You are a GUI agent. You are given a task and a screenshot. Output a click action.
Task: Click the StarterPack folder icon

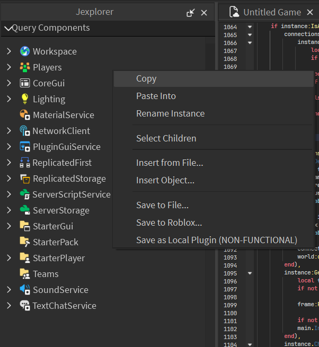tap(25, 242)
